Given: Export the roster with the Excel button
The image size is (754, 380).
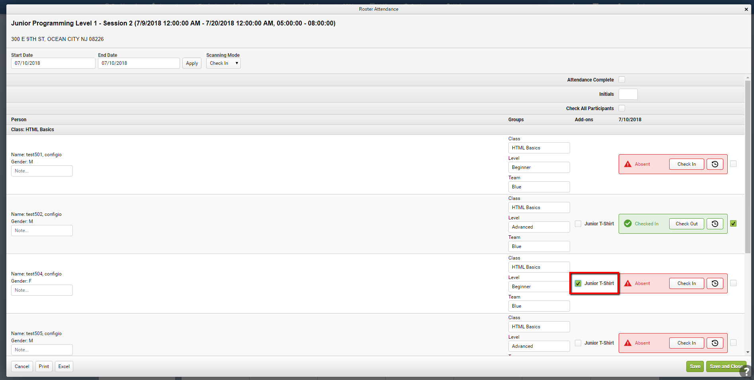Looking at the screenshot, I should [64, 366].
